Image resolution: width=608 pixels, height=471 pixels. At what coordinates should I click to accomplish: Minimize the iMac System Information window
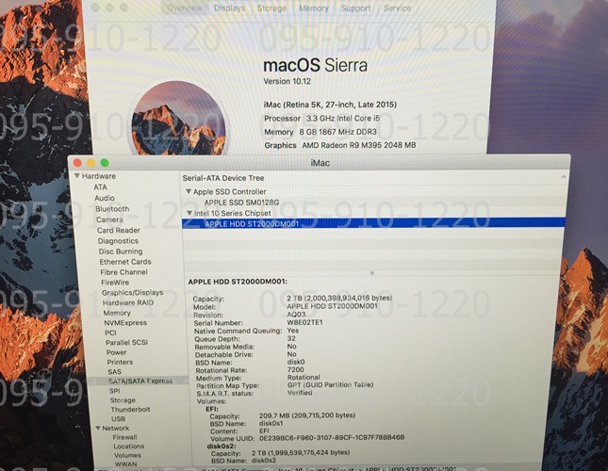tap(90, 163)
